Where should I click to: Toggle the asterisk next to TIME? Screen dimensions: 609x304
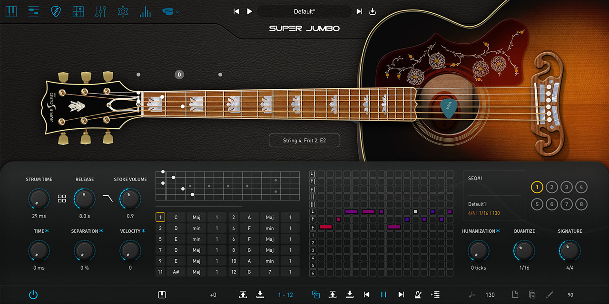tap(47, 231)
